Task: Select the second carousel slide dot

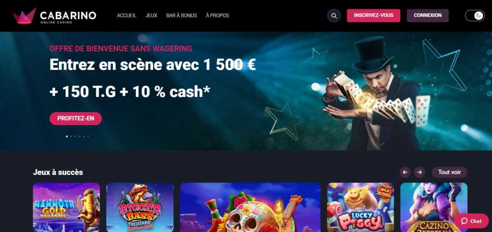Action: tap(71, 136)
